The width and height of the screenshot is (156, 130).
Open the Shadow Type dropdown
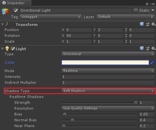coord(108,91)
